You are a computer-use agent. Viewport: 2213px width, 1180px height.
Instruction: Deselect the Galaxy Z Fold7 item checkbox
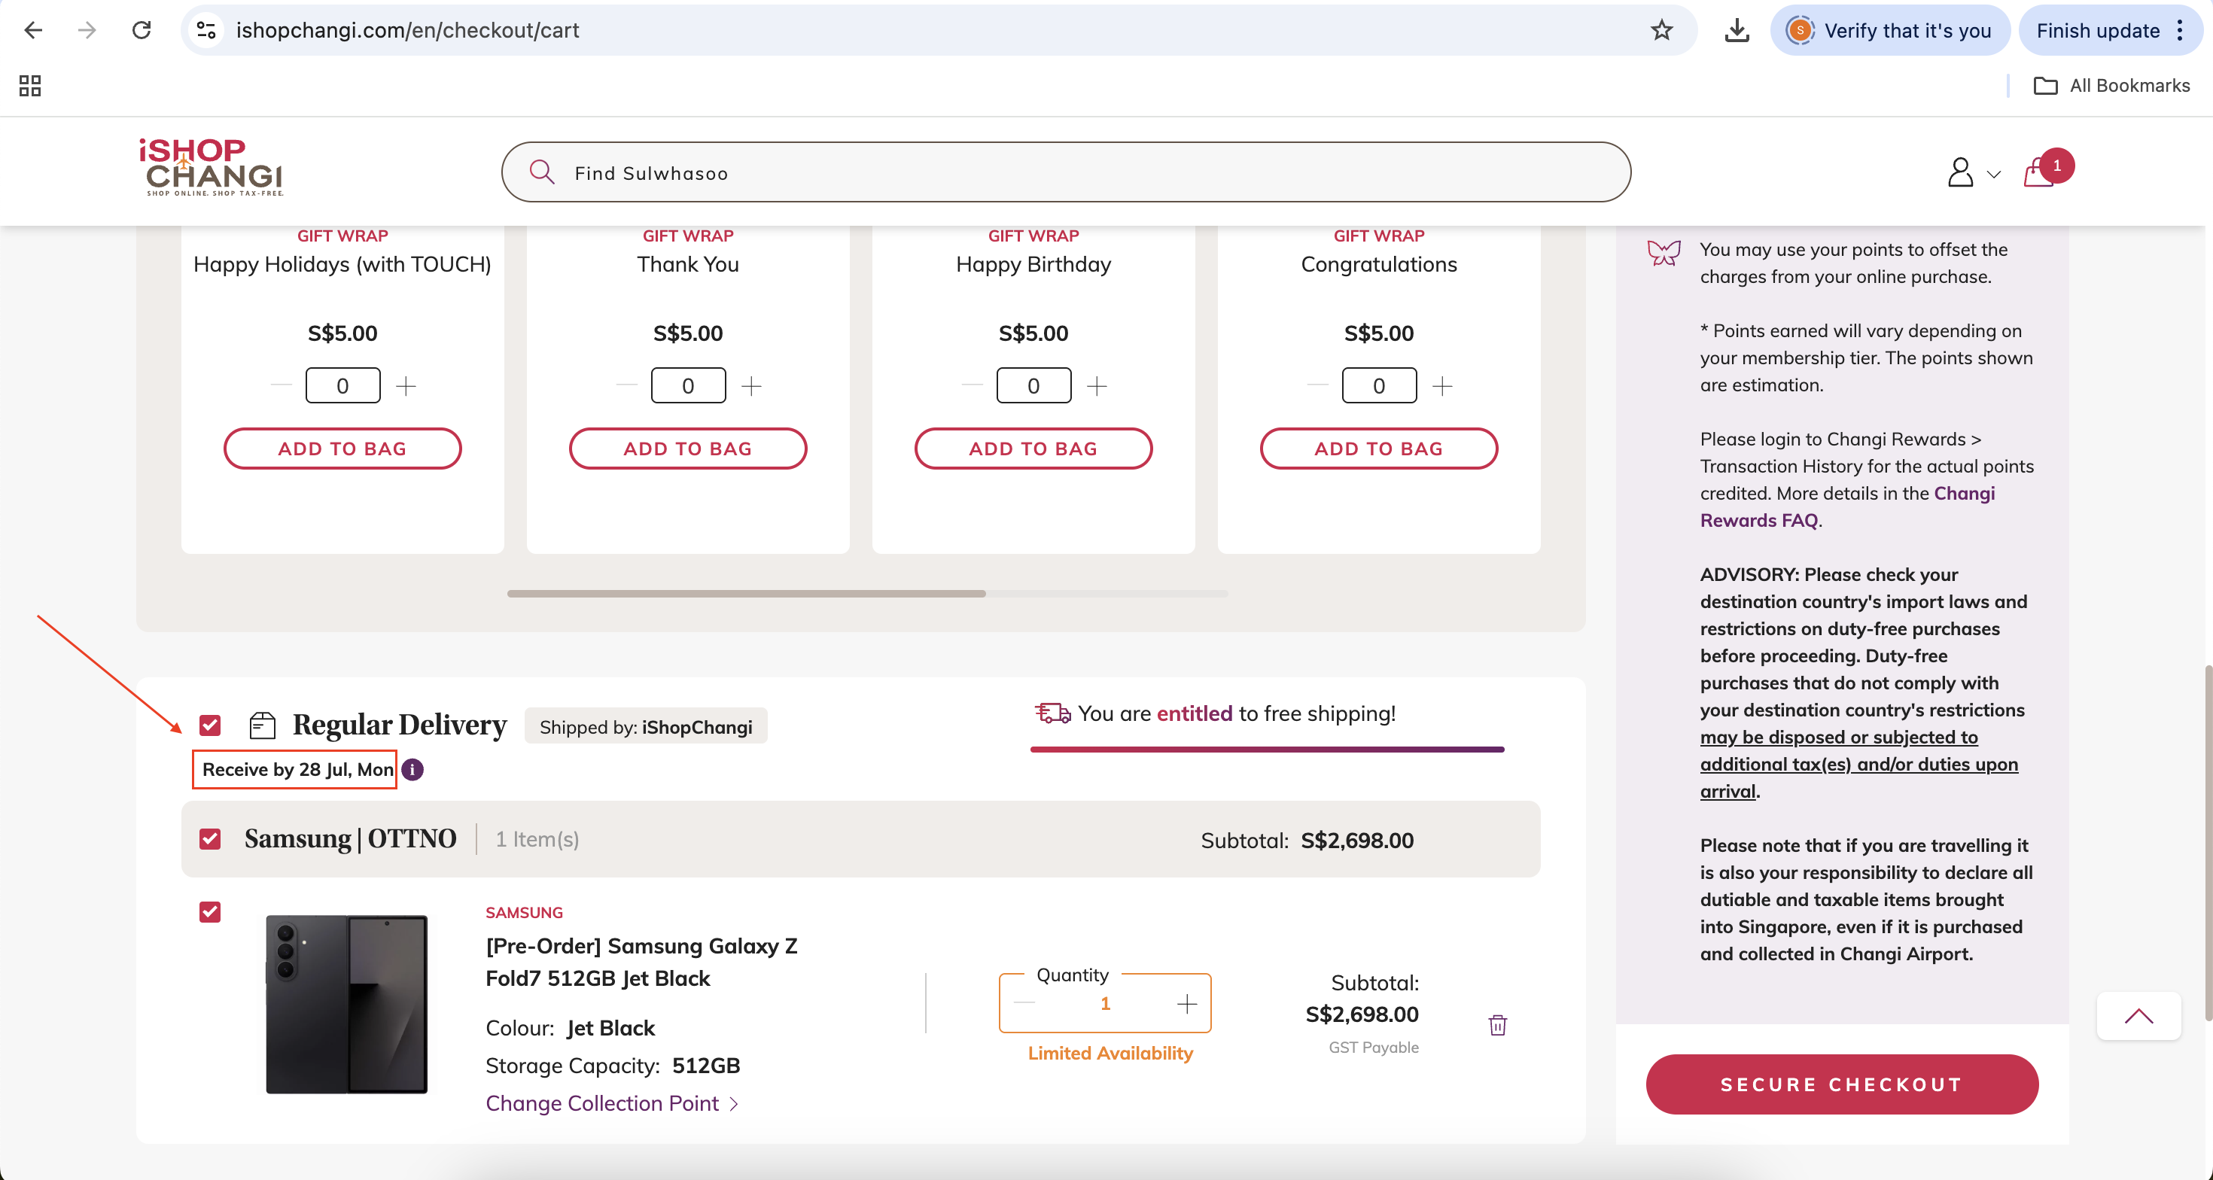tap(211, 912)
